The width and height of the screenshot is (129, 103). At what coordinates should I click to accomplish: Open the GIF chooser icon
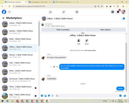(52, 96)
